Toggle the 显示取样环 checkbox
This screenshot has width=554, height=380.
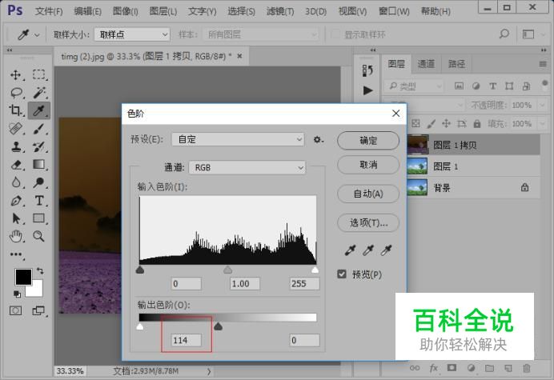(335, 34)
